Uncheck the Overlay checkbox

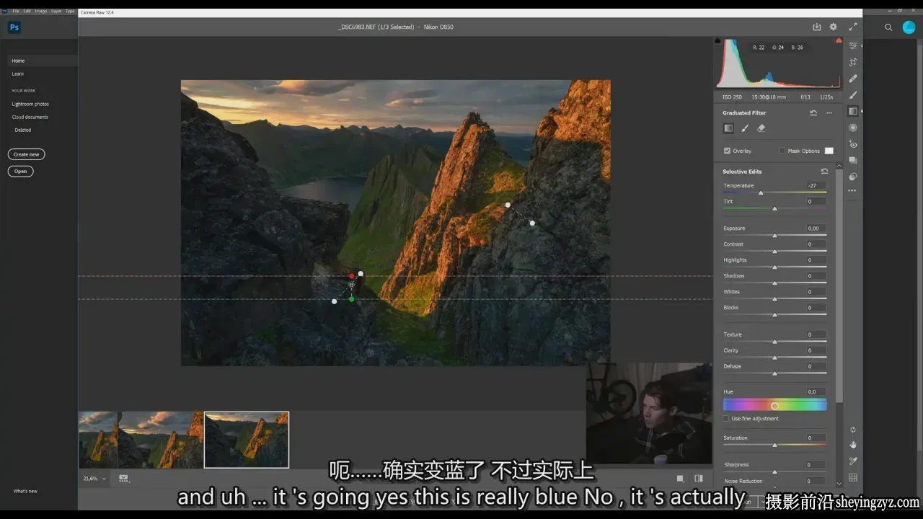point(727,151)
